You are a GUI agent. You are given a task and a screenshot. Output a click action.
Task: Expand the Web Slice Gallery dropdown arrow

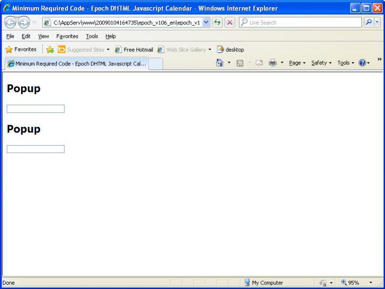point(210,50)
